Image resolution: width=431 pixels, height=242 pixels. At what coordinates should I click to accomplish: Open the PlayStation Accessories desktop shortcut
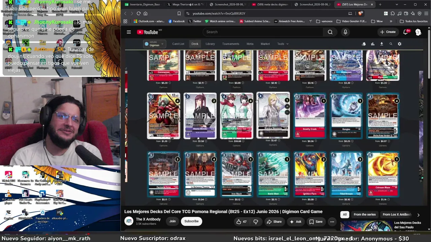[x=42, y=197]
